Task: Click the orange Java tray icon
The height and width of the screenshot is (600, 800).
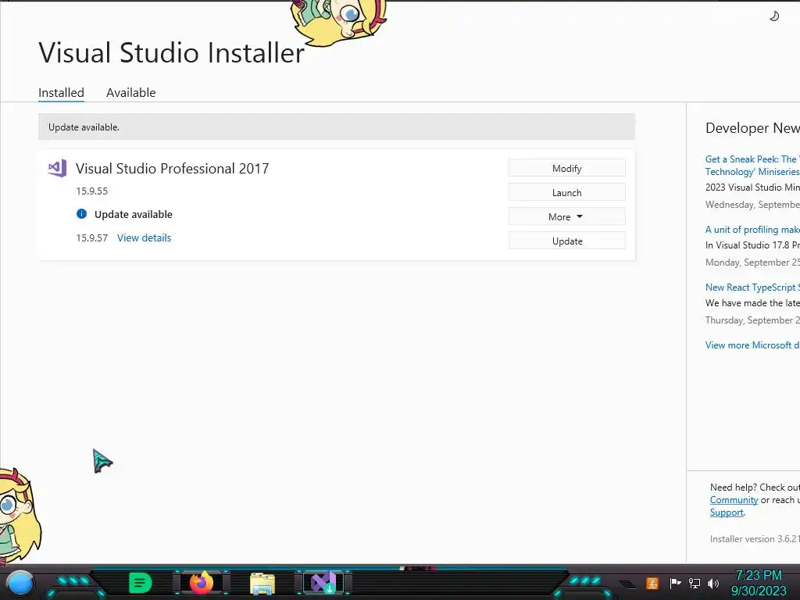Action: (652, 583)
